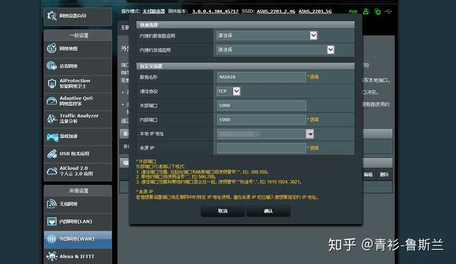Open the Traffic Analyzer icon
This screenshot has width=456, height=264.
click(52, 118)
